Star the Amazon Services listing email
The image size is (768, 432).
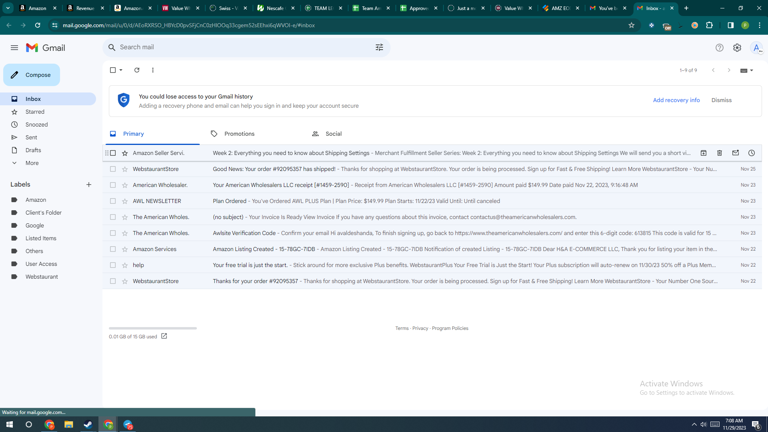pos(125,249)
